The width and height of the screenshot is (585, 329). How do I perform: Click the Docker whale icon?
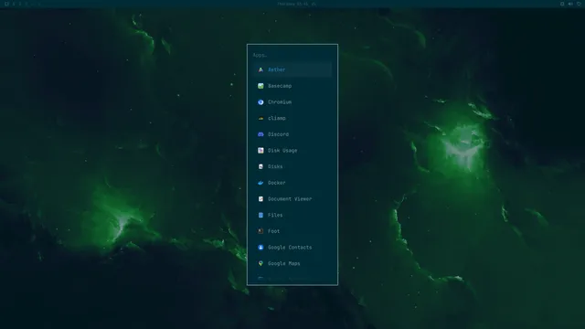point(261,183)
